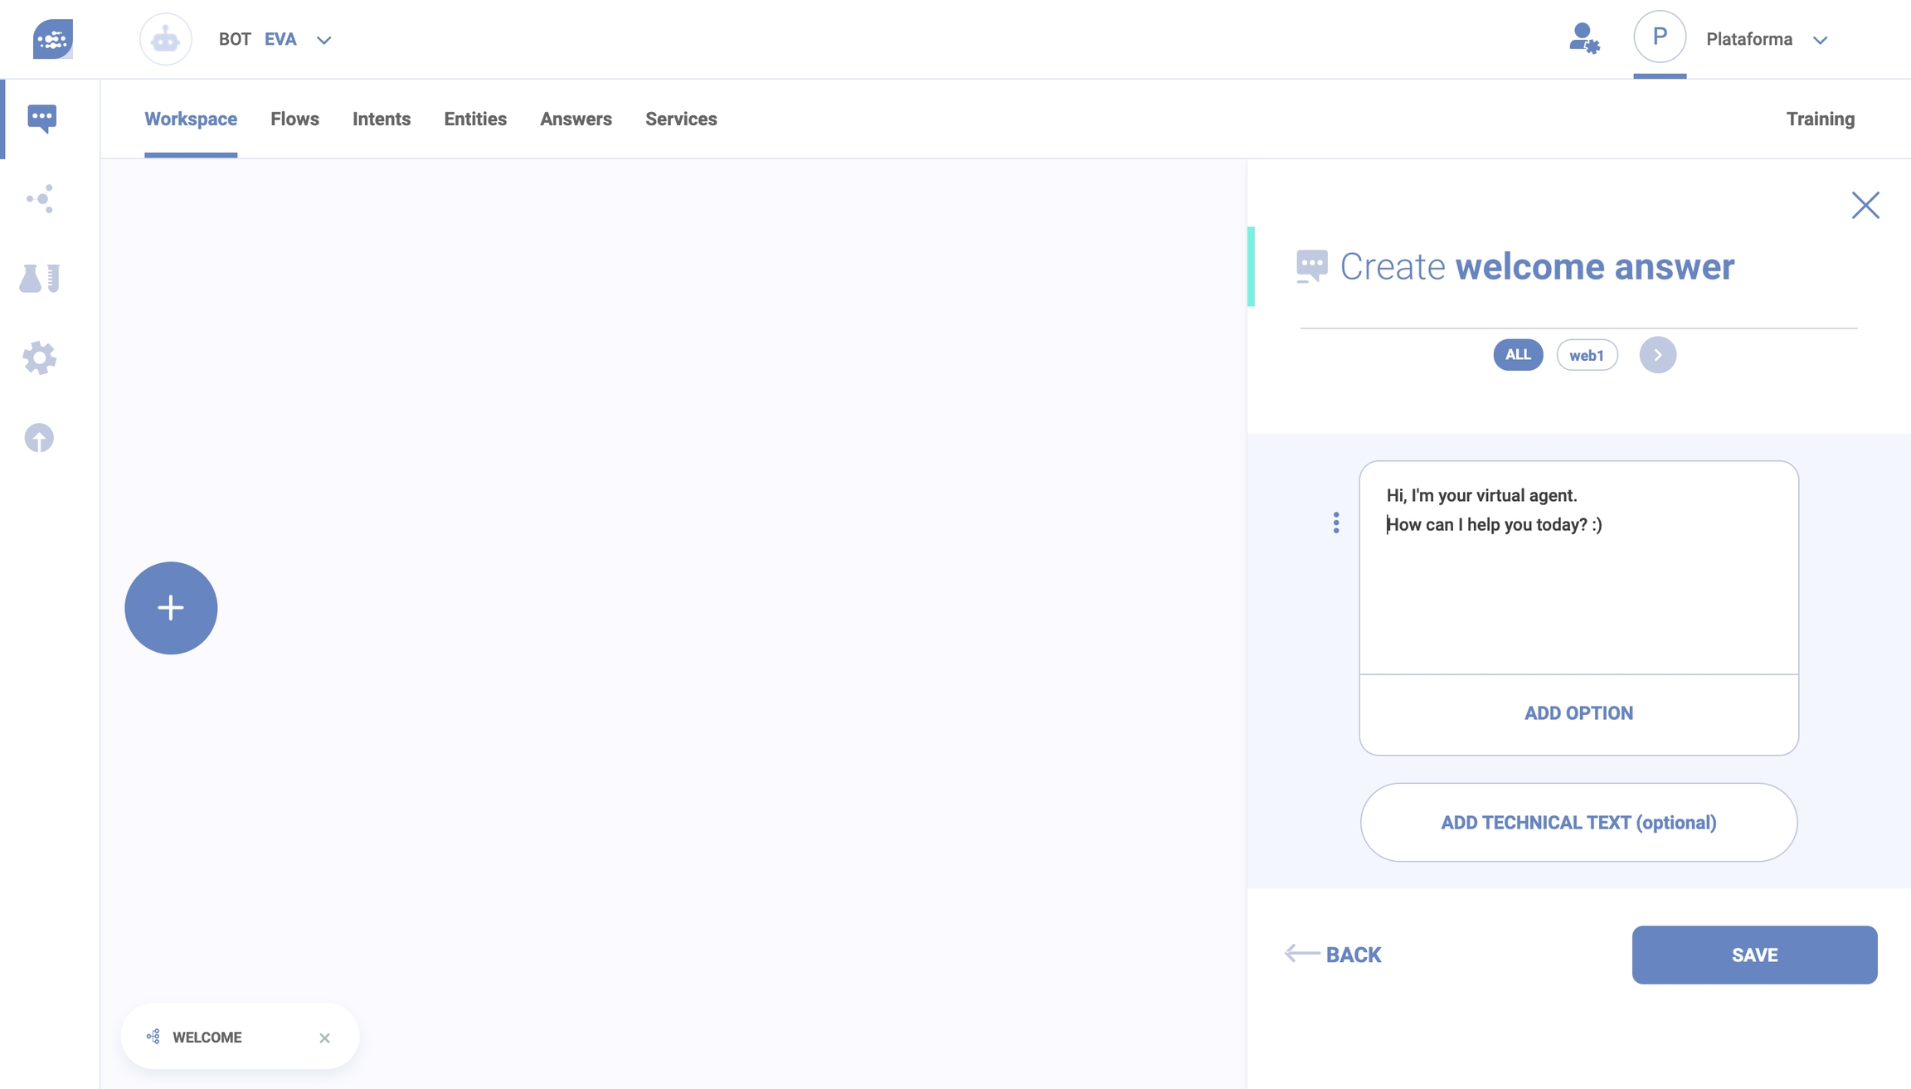Click the robot bot avatar icon
This screenshot has height=1089, width=1911.
[x=166, y=39]
